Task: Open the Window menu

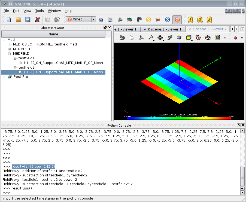Action: coord(54,11)
